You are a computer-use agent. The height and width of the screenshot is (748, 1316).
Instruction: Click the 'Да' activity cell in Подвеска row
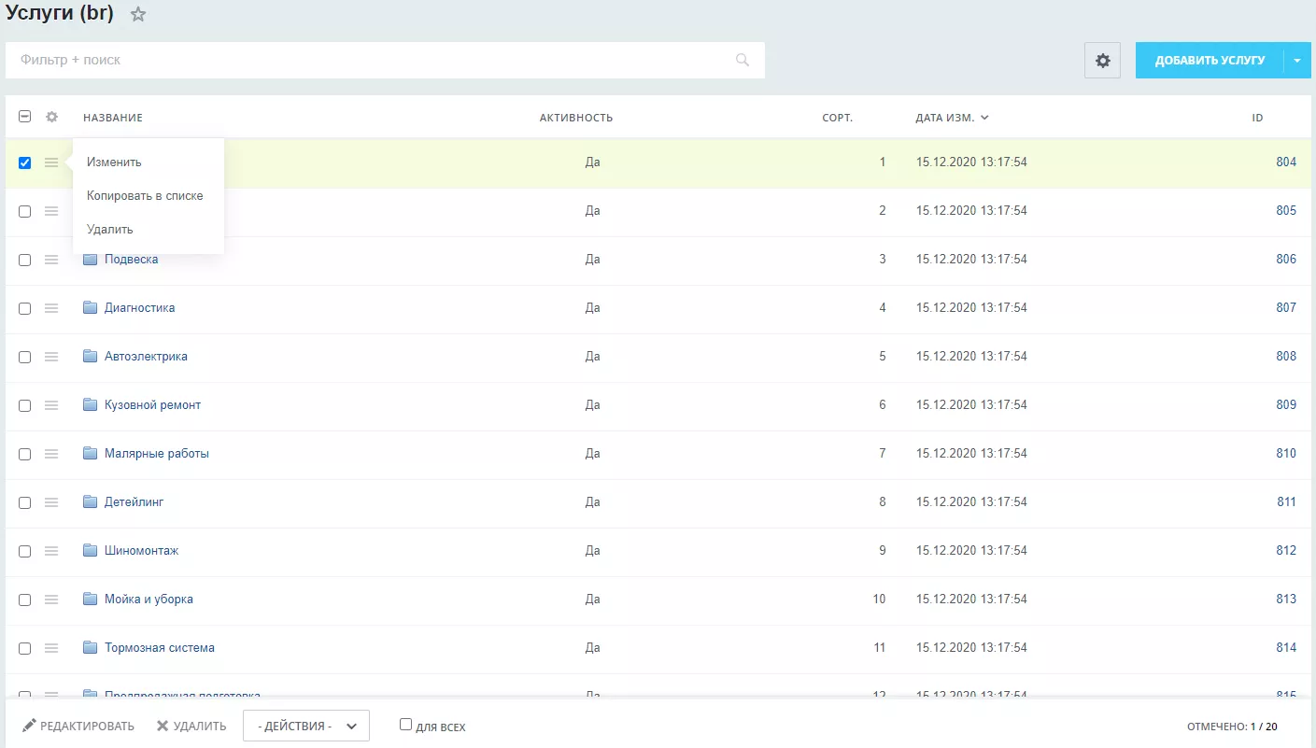tap(592, 260)
